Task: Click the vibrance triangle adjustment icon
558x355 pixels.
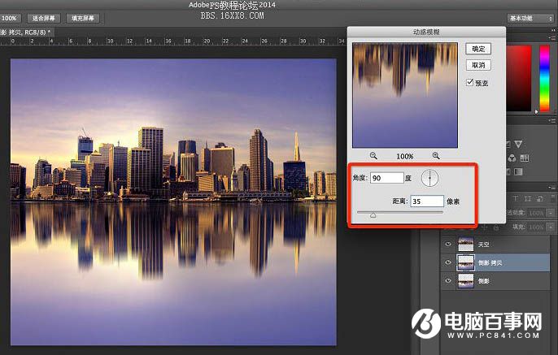Action: click(x=518, y=144)
